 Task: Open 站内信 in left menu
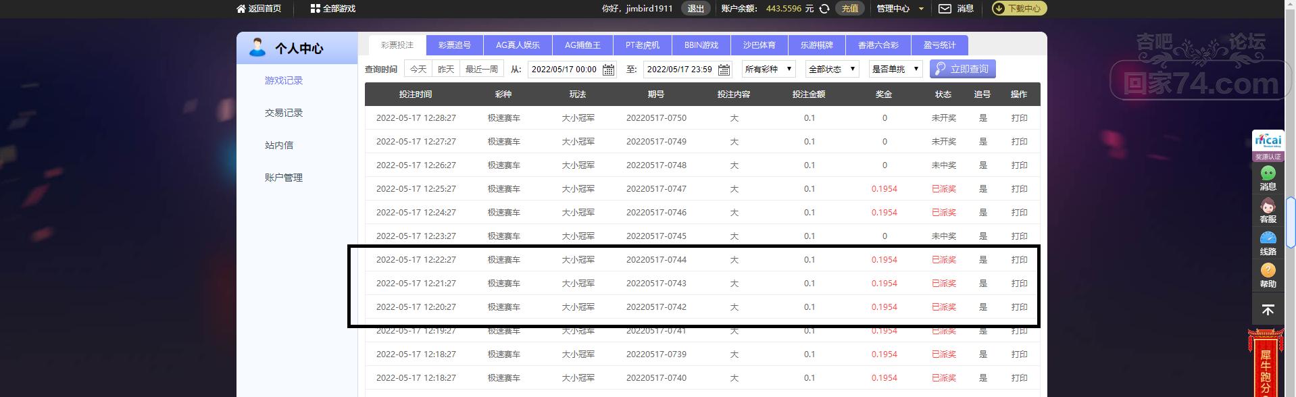279,145
